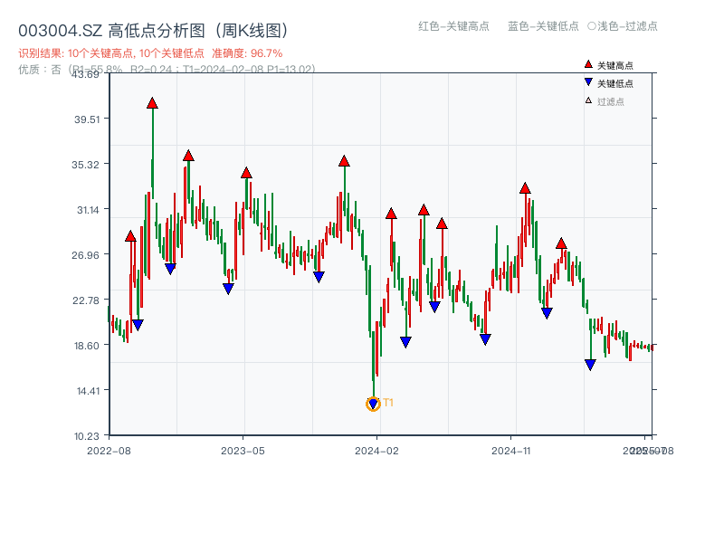Click the red triangle above the 2024-02 peak
Screen dimensions: 724x543
(343, 161)
